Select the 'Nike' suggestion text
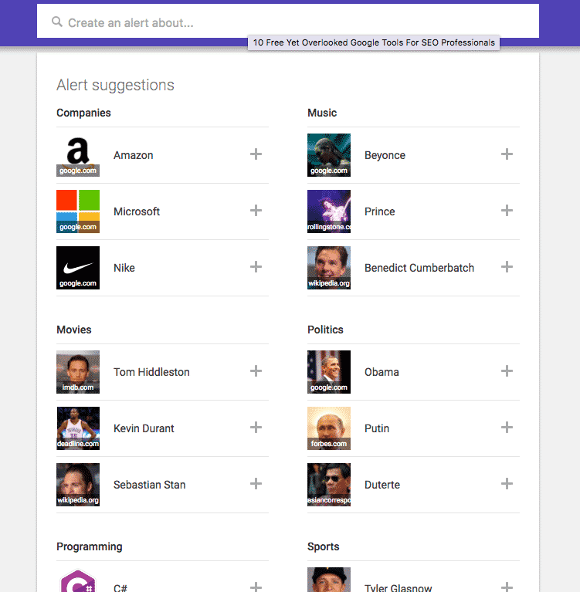Viewport: 580px width, 592px height. [x=124, y=268]
